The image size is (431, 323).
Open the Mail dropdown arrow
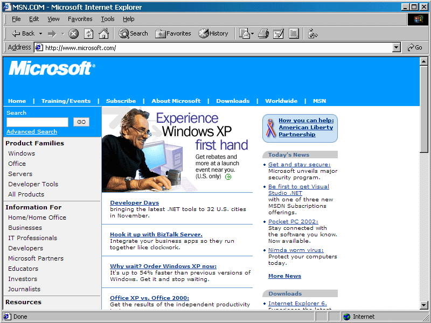click(252, 33)
